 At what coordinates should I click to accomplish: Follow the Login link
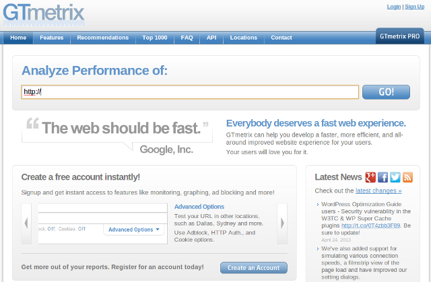[x=394, y=7]
